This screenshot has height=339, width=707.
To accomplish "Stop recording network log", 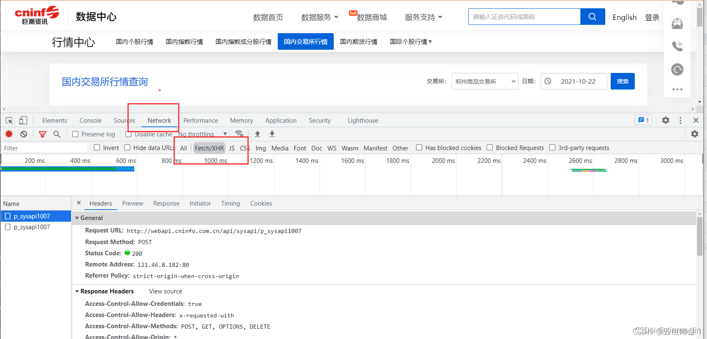I will tap(9, 134).
